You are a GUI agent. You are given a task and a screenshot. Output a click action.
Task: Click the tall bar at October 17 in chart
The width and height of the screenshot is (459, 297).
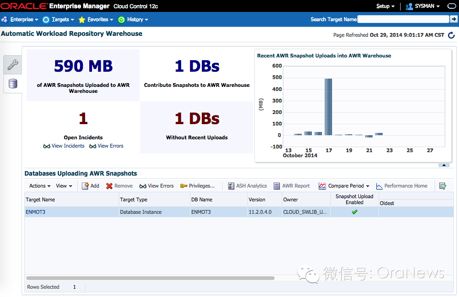point(328,107)
